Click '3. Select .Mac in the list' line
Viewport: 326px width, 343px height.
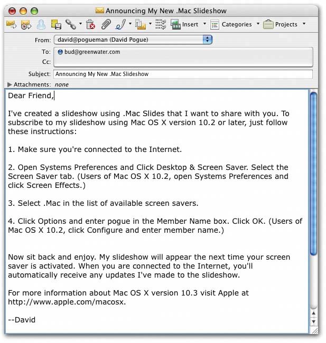coord(103,203)
